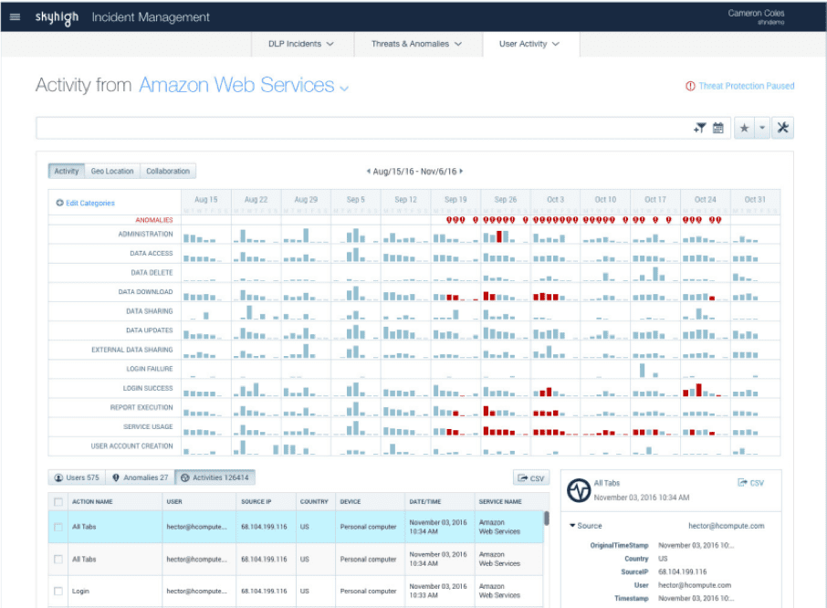The height and width of the screenshot is (608, 827).
Task: Click the Edit Categories plus icon
Action: click(x=59, y=203)
